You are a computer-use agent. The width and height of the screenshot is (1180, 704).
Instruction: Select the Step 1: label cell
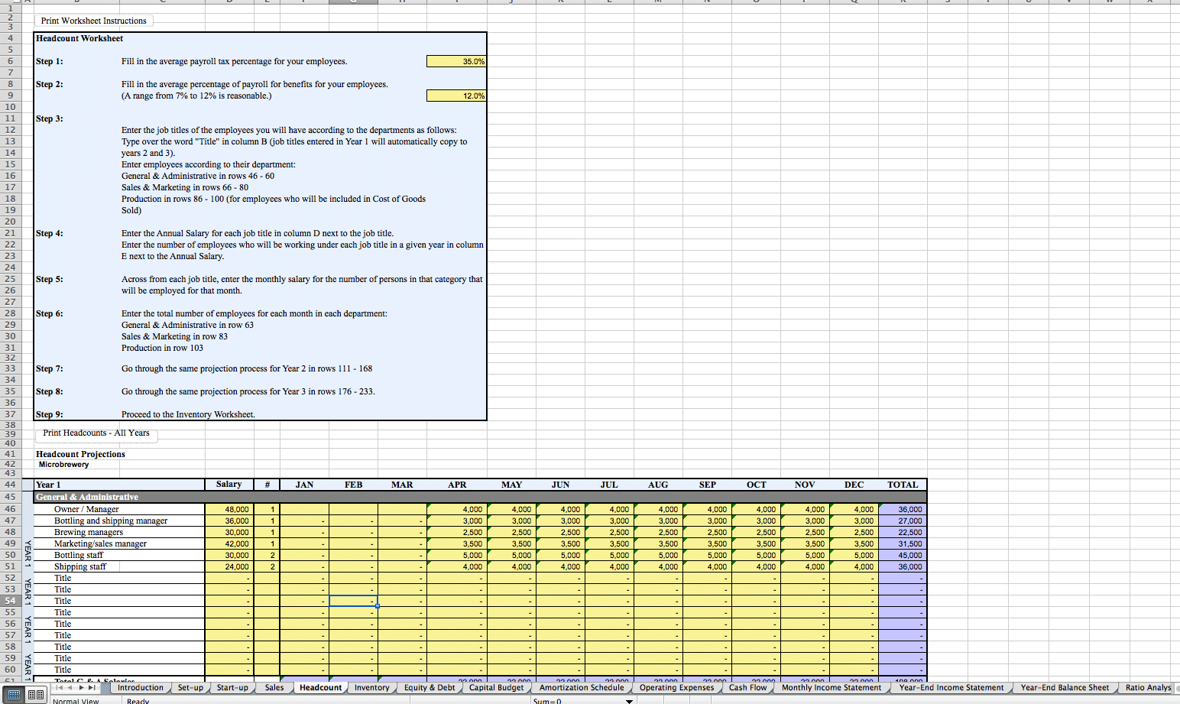click(x=50, y=61)
